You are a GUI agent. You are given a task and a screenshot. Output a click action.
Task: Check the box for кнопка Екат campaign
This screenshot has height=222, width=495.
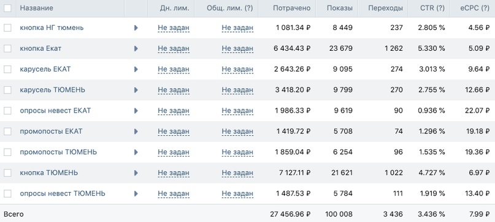(7, 48)
